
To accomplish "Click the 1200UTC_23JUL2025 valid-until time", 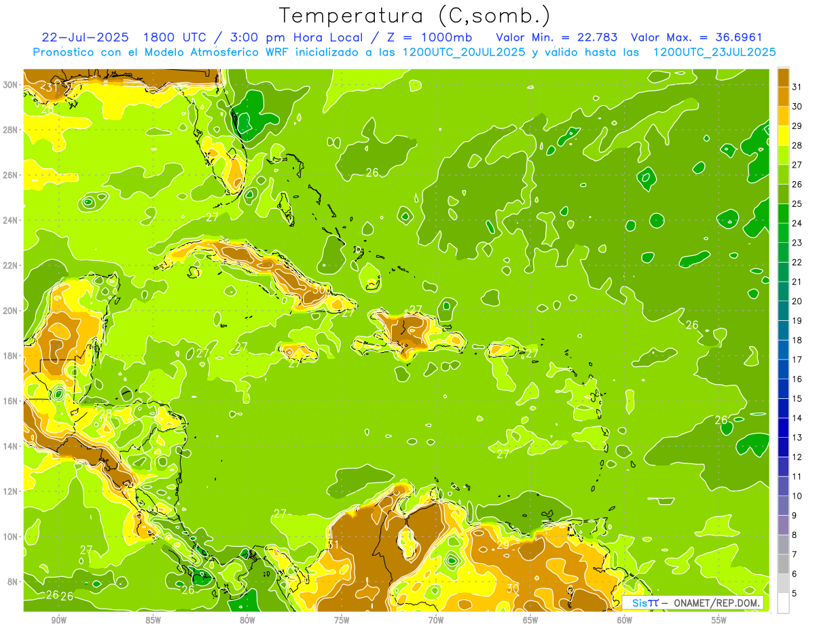I will [x=714, y=52].
